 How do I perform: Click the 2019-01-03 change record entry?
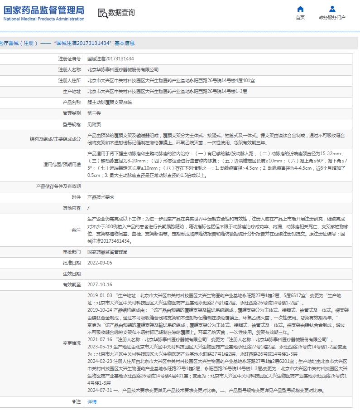tap(214, 299)
